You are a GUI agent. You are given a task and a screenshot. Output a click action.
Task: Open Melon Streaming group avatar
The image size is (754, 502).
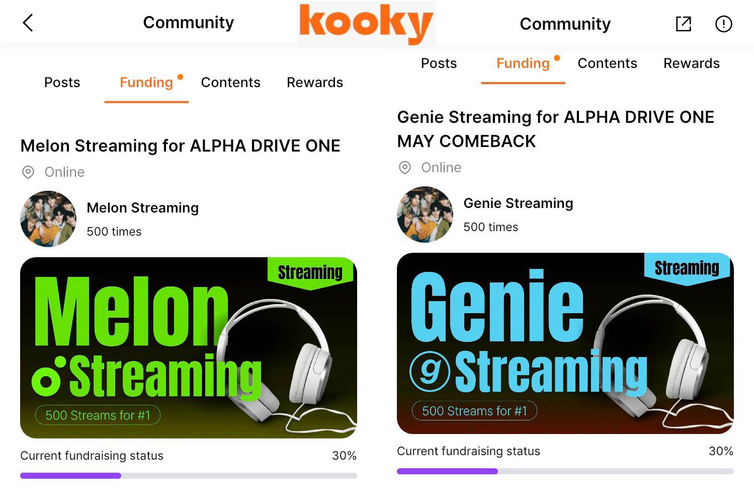(x=48, y=219)
